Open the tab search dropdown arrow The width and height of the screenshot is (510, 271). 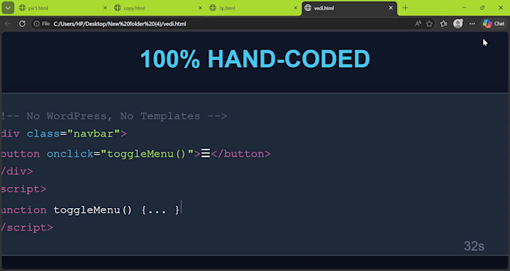(x=7, y=8)
